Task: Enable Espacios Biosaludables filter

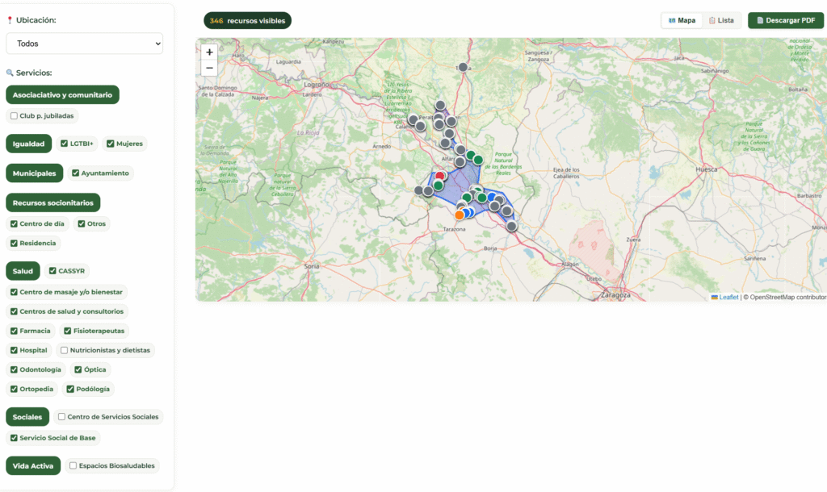Action: tap(73, 465)
